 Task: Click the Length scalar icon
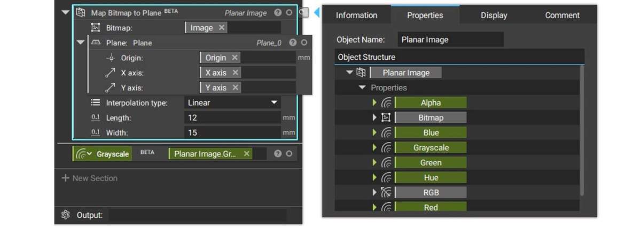pos(96,117)
